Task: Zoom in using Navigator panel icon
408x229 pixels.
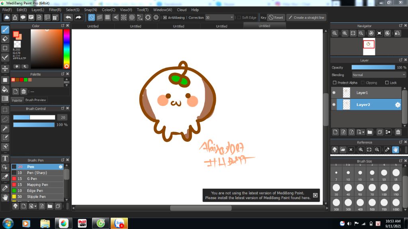Action: click(x=345, y=33)
